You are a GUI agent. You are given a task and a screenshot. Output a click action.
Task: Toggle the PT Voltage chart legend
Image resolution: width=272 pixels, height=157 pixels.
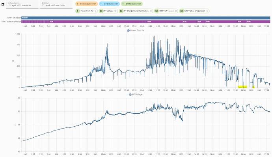point(136,95)
